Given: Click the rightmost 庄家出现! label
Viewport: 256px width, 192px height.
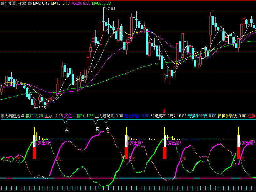Looking at the screenshot, I should point(247,143).
